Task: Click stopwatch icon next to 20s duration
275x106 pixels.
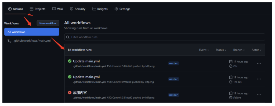Action: (231, 66)
